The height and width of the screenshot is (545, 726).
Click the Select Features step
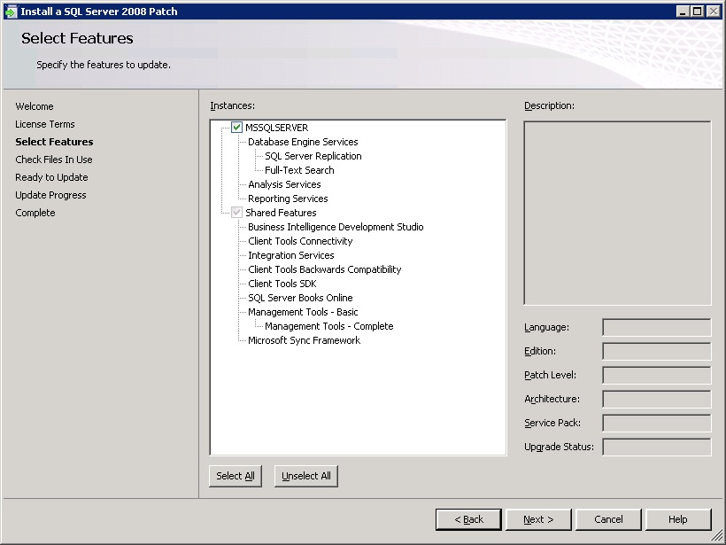[x=54, y=142]
